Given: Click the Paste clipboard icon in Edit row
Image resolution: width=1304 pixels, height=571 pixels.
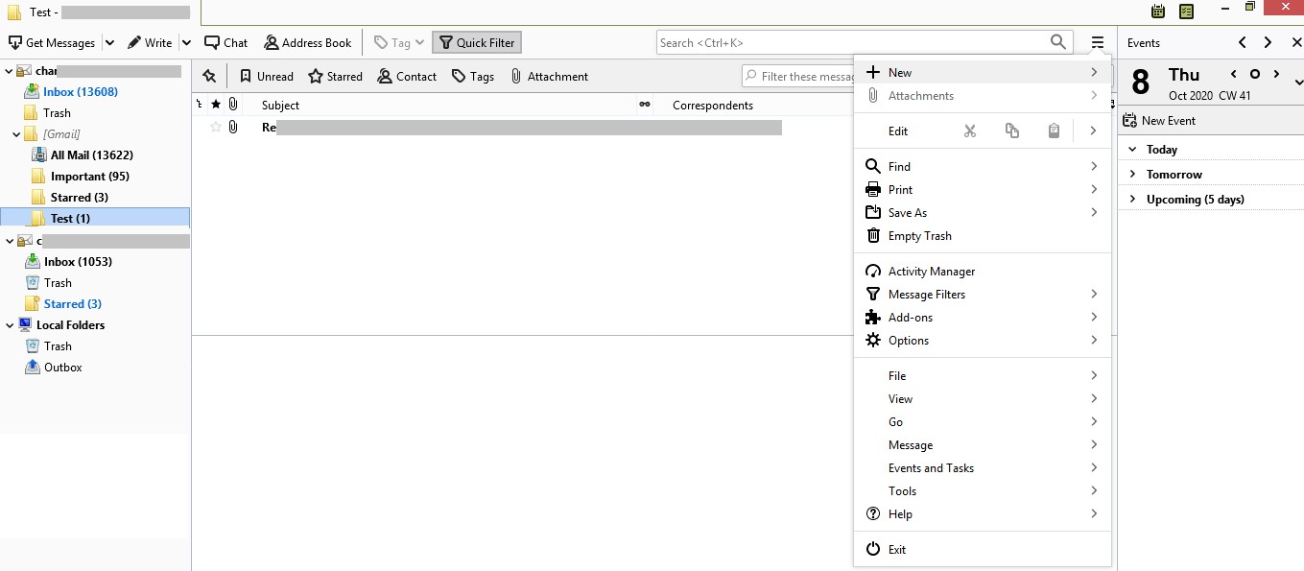Looking at the screenshot, I should coord(1054,131).
